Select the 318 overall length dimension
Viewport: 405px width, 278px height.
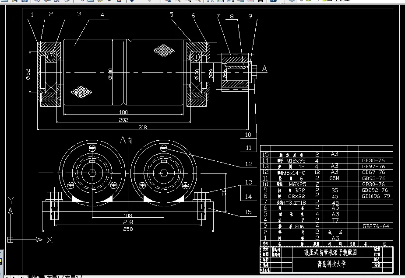coord(143,127)
